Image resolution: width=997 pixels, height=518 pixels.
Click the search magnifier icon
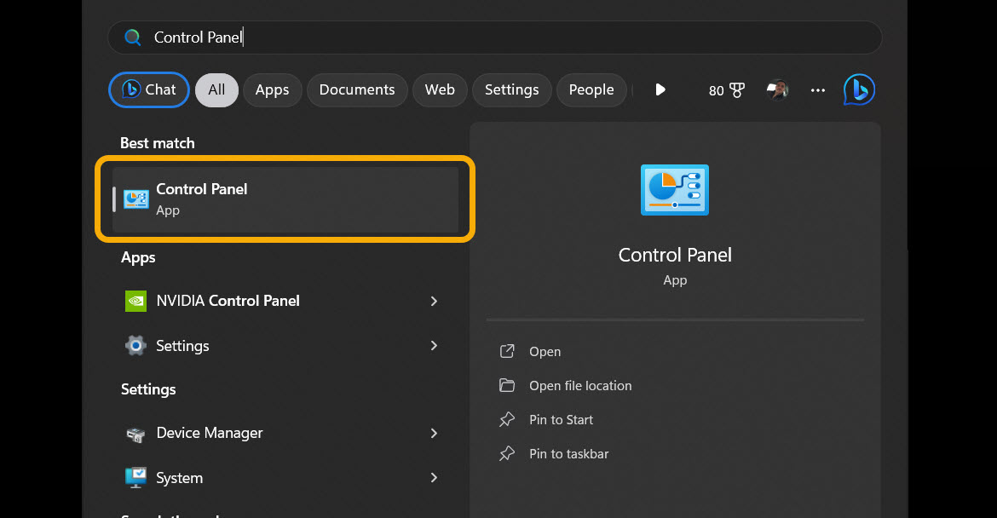click(133, 37)
